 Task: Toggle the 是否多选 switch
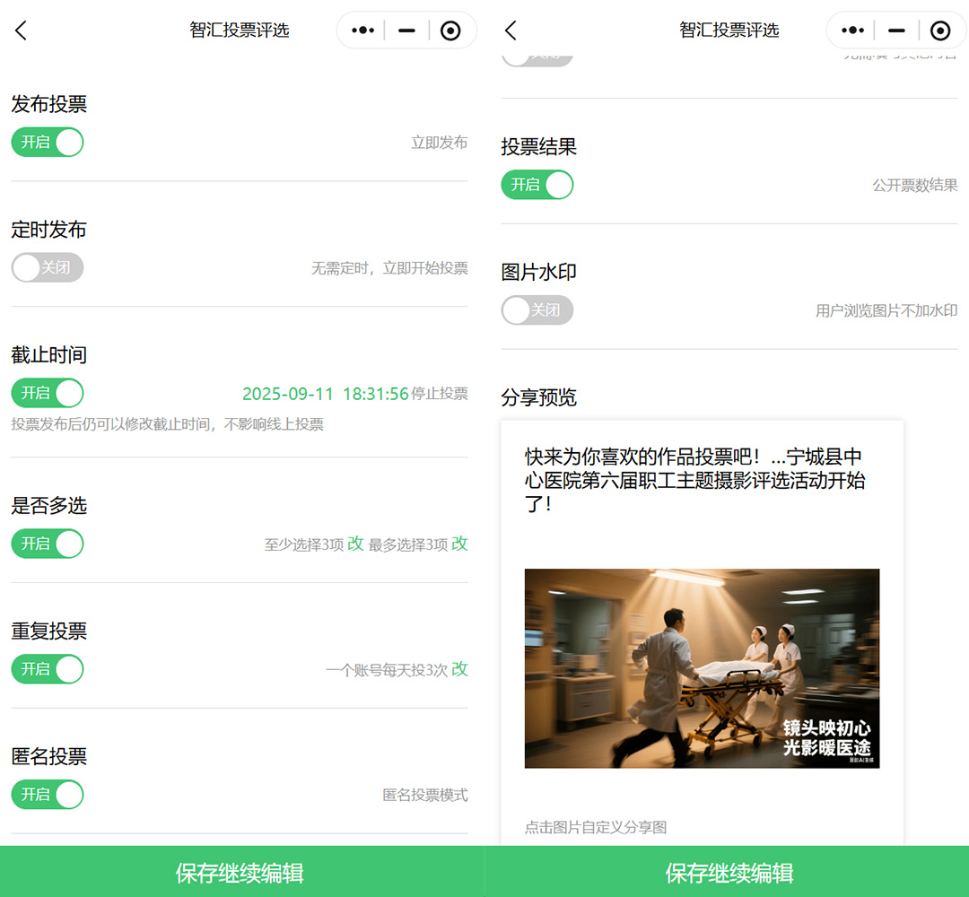[48, 544]
